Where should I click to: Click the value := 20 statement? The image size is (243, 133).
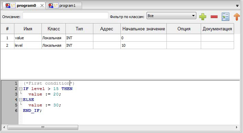click(x=45, y=94)
